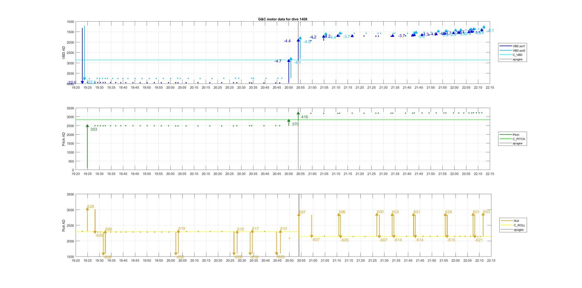This screenshot has height=288, width=582.
Task: Click the "1500" tick on Roll AD axis
Action: [70, 257]
